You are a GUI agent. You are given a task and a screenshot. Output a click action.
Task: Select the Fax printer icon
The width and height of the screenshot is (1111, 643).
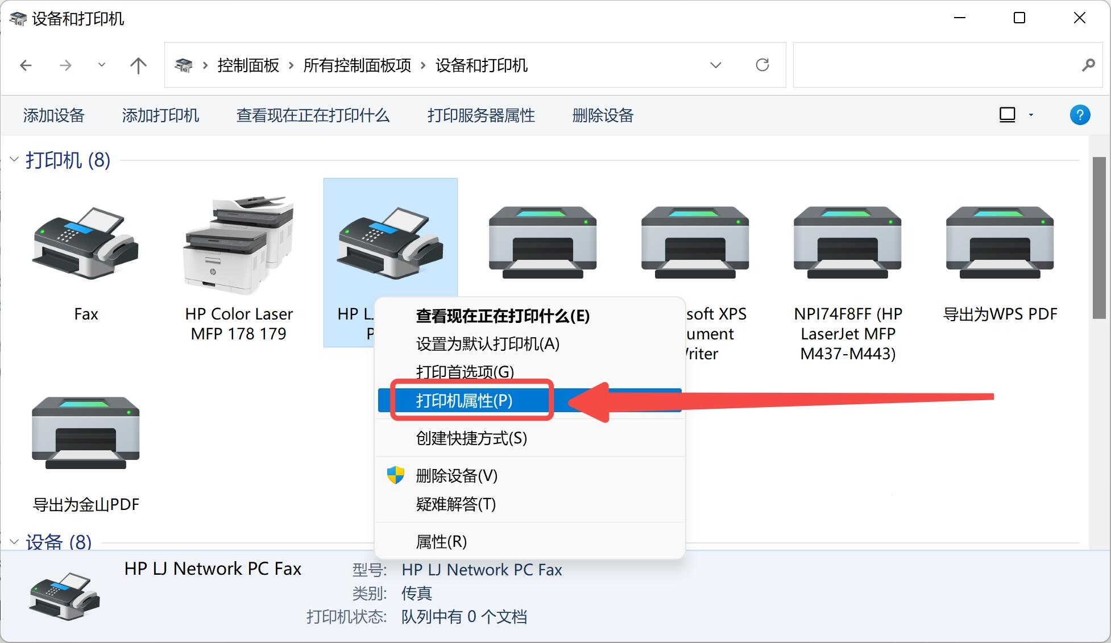[86, 243]
